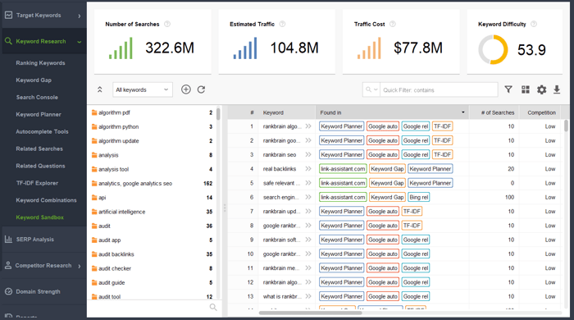This screenshot has height=320, width=574.
Task: Open Related Searches in sidebar
Action: click(x=39, y=149)
